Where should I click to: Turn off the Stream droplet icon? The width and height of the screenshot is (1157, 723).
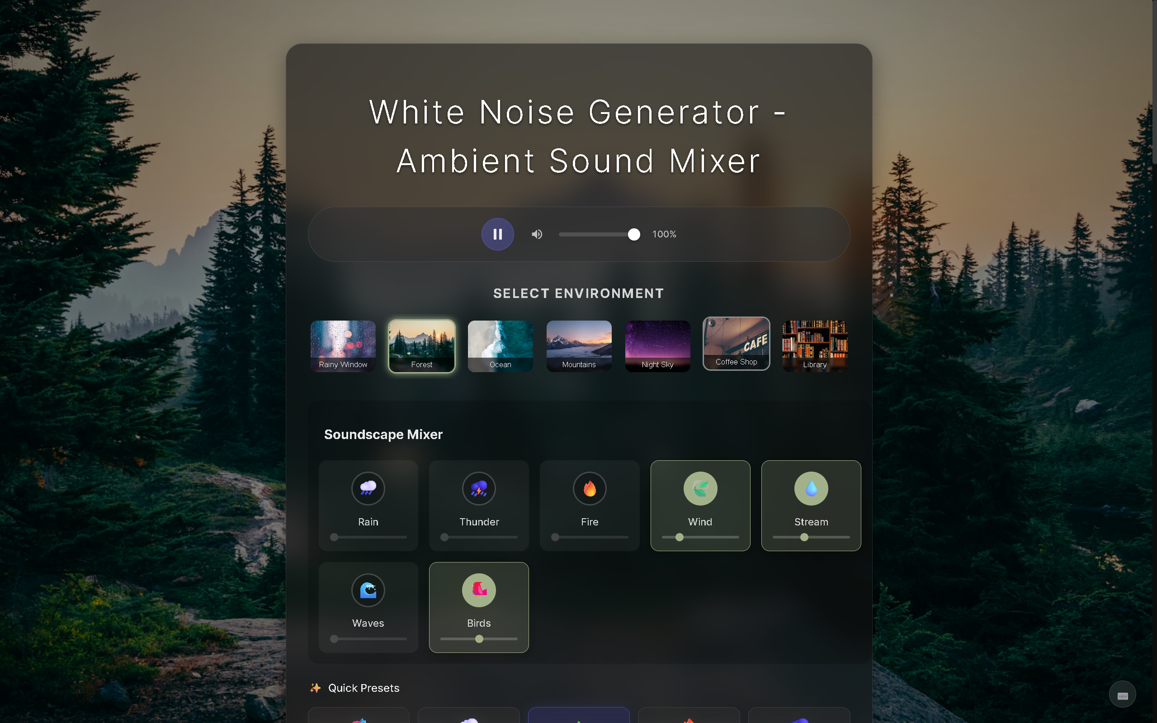coord(811,488)
